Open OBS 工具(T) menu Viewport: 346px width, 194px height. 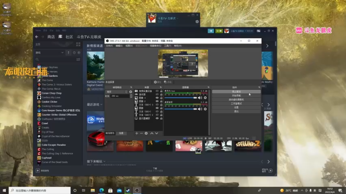(x=167, y=46)
